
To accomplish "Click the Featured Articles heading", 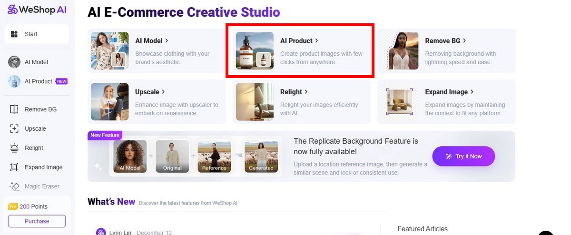I will click(x=423, y=229).
